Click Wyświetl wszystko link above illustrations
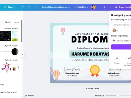The width and height of the screenshot is (131, 98). click(12, 60)
